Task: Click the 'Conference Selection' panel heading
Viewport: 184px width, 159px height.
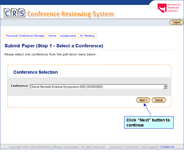Action: point(35,72)
